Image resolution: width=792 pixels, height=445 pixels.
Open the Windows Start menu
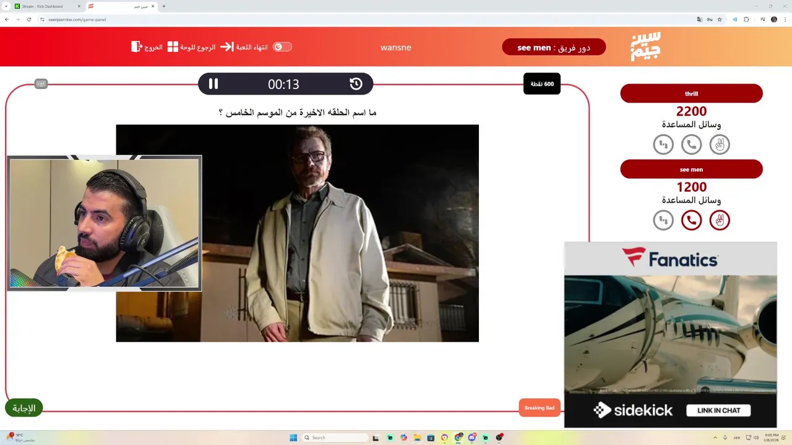point(293,438)
